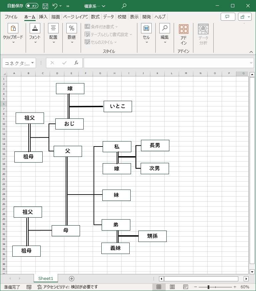Expand the formula bar chevron

click(251, 63)
